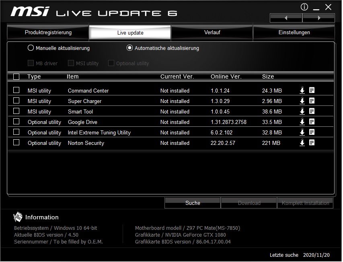The width and height of the screenshot is (343, 262).
Task: Open the info notes icon for Super Charger
Action: click(312, 101)
